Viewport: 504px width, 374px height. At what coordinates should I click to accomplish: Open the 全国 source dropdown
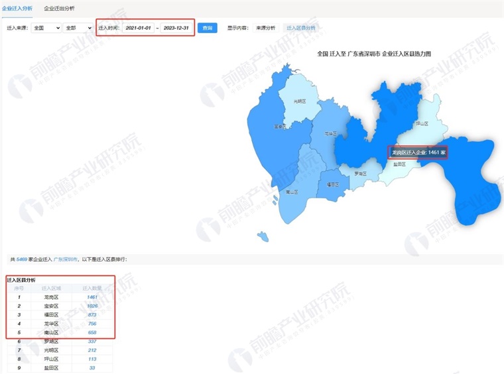46,28
